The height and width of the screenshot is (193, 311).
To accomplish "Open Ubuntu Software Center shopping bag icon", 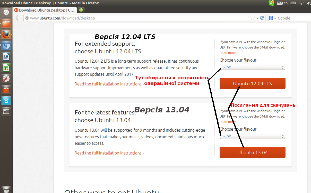I will point(6,90).
